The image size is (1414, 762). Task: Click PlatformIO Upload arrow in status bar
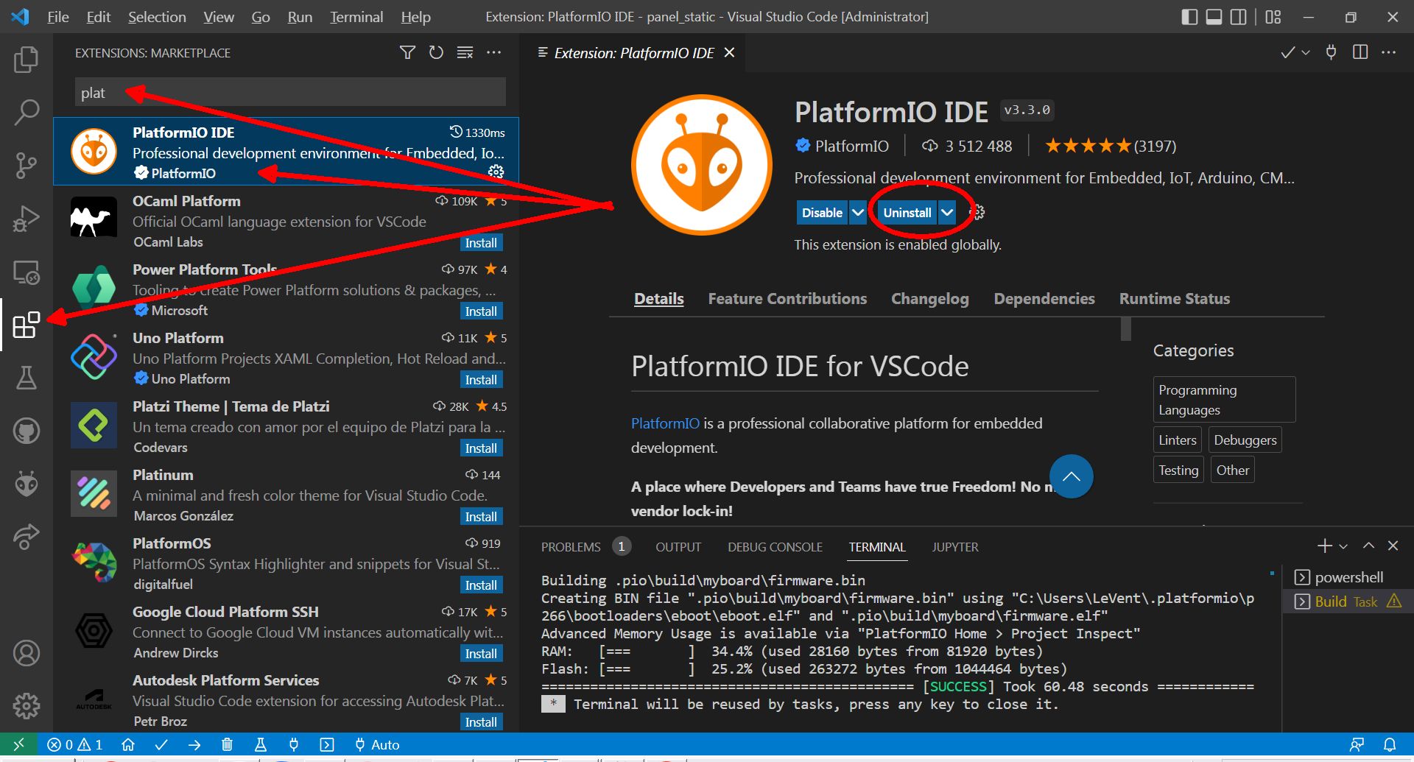pos(194,744)
